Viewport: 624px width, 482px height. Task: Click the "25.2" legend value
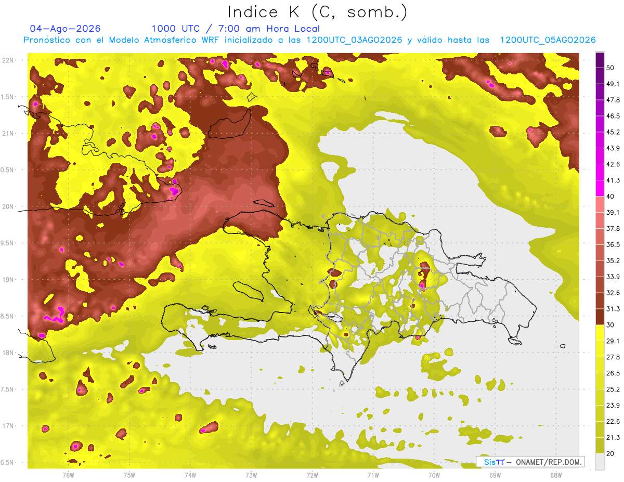613,389
